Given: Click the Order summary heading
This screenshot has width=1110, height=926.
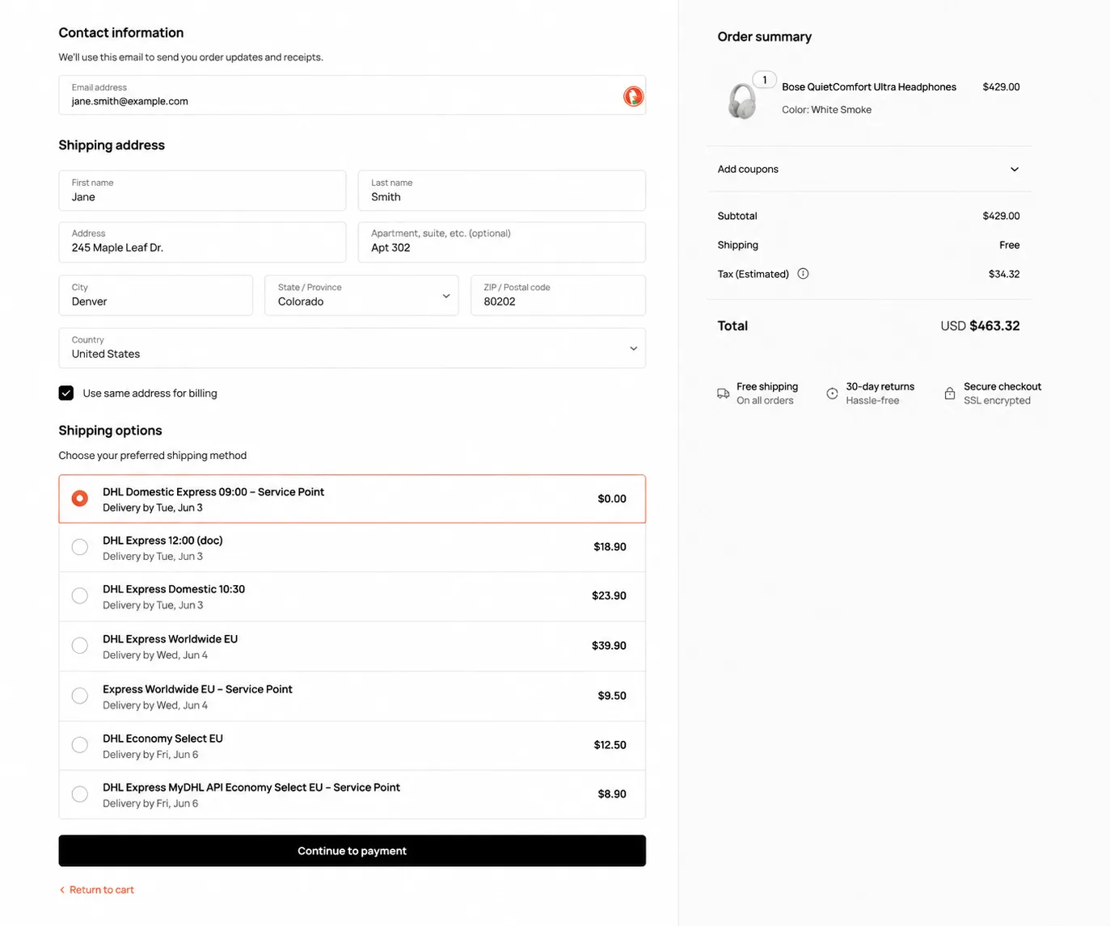Looking at the screenshot, I should [x=765, y=37].
